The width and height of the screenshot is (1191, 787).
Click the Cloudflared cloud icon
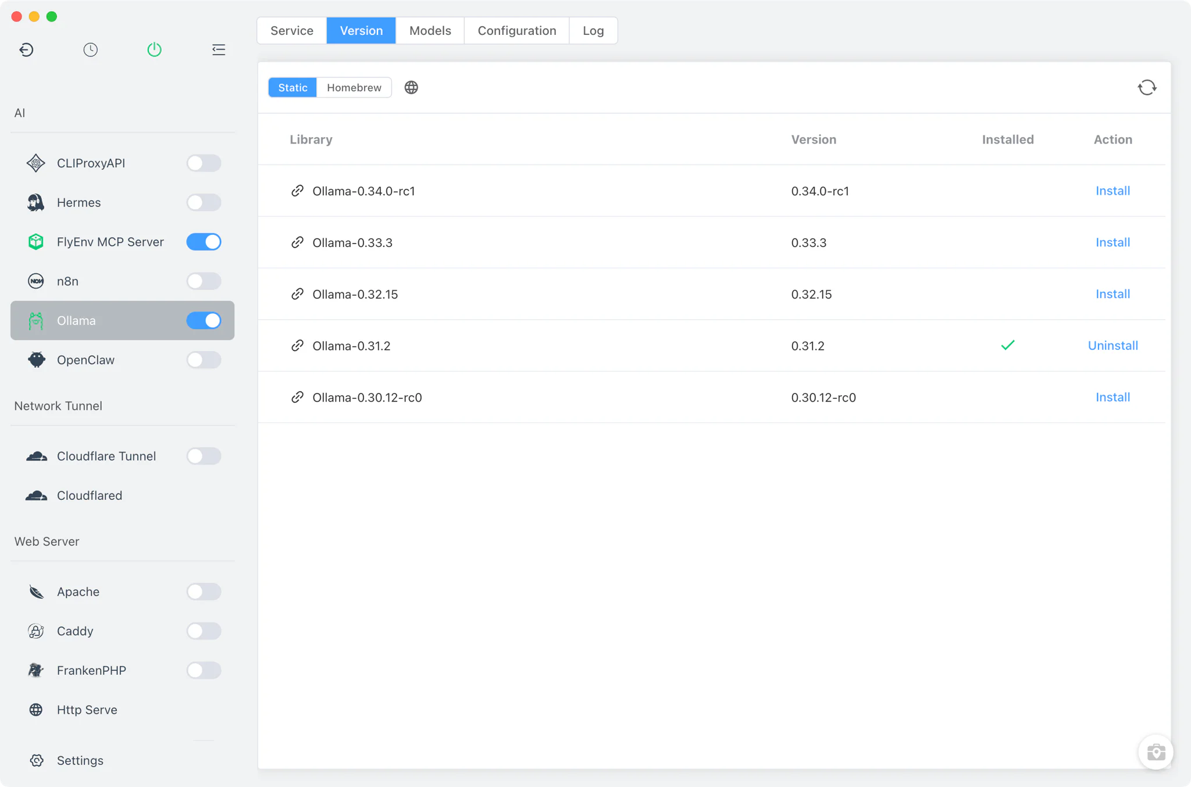(x=36, y=496)
